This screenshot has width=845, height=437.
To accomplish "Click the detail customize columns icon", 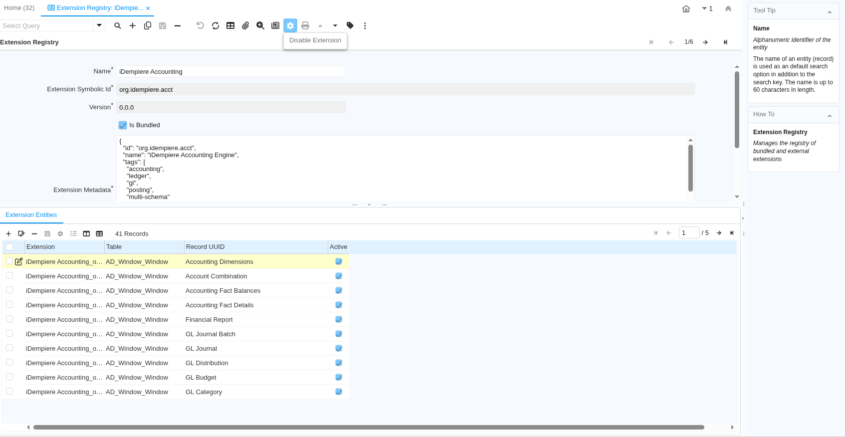I will click(x=86, y=233).
